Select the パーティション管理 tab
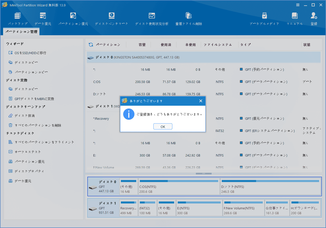 pyautogui.click(x=22, y=32)
